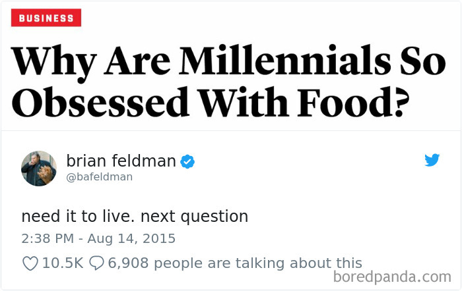Screen dimensions: 462x291
Task: Open brian feldman's profile avatar
Action: (x=39, y=169)
